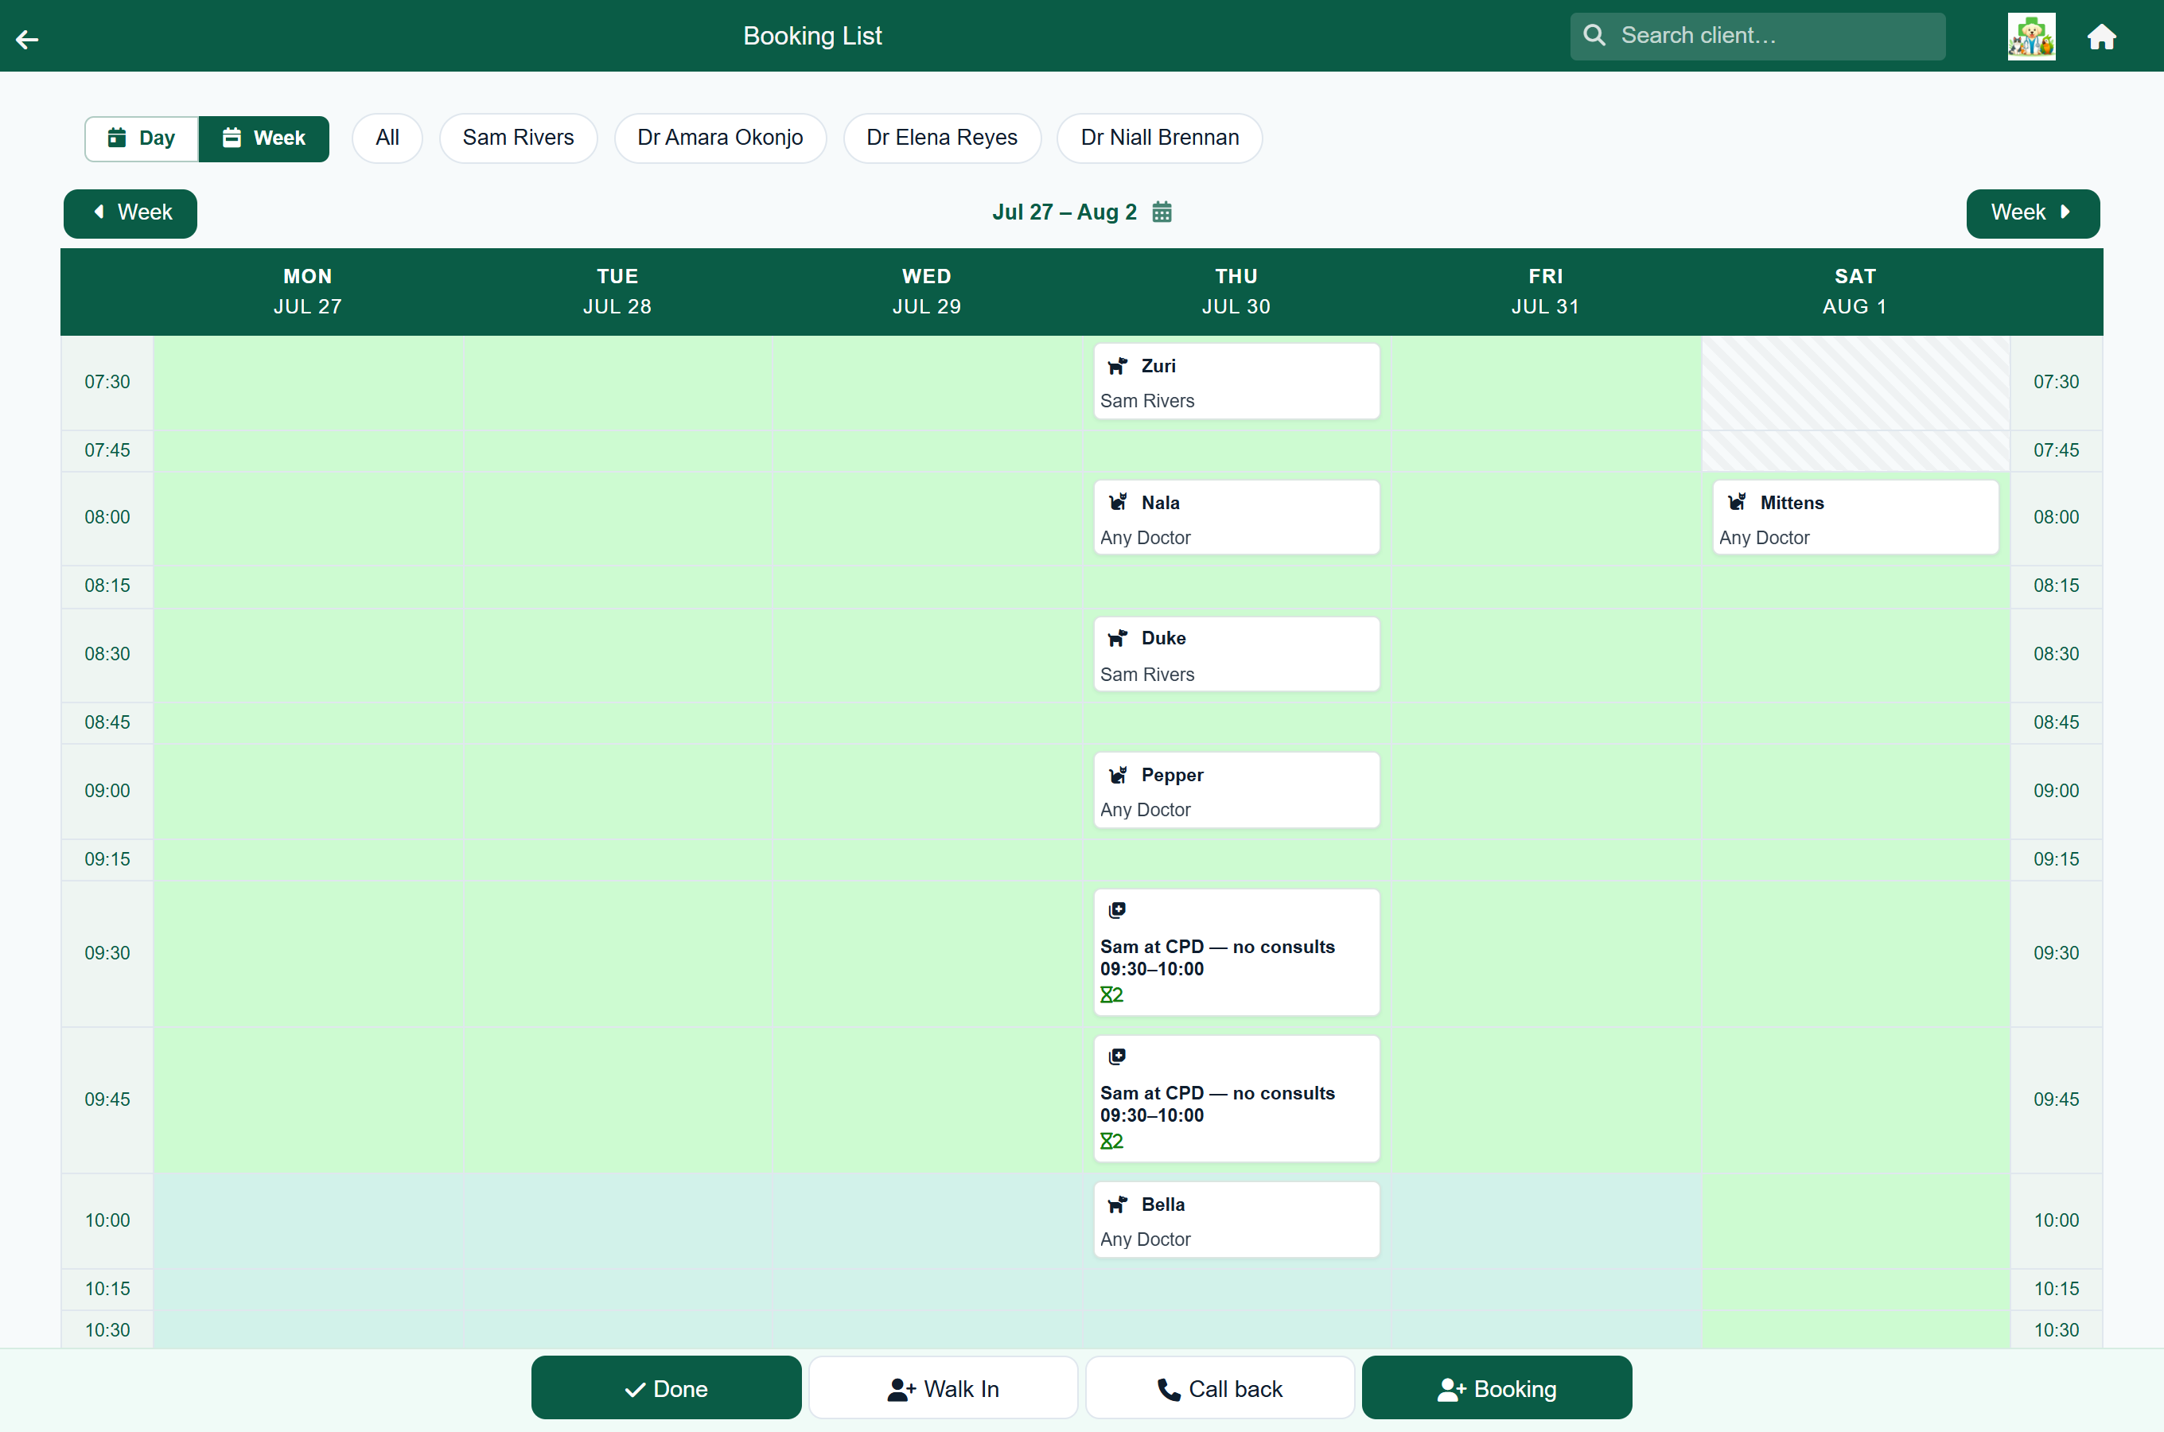Filter bookings by Dr Elena Reyes
This screenshot has width=2164, height=1432.
941,138
